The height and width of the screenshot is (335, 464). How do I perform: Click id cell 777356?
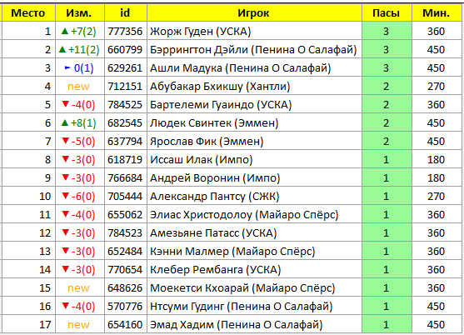pos(125,32)
